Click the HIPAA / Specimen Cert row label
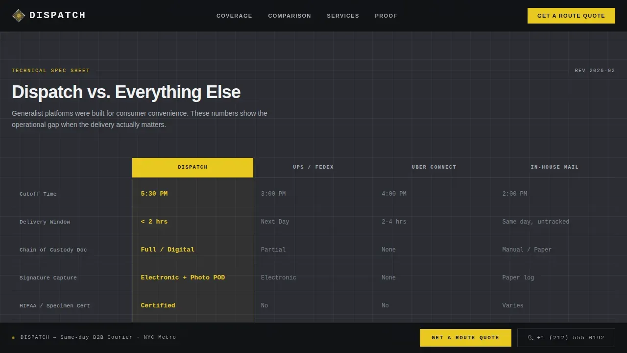This screenshot has height=353, width=627. tap(55, 306)
